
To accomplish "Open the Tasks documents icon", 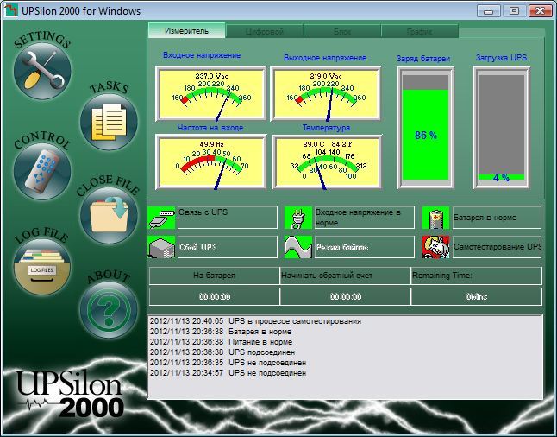I will point(109,122).
